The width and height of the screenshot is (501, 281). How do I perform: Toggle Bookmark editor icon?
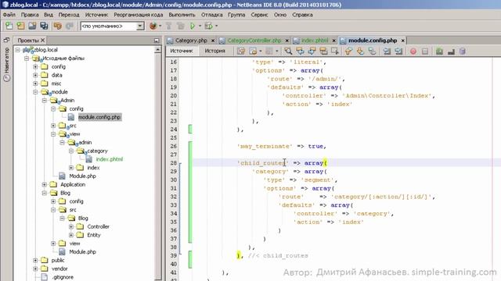372,51
